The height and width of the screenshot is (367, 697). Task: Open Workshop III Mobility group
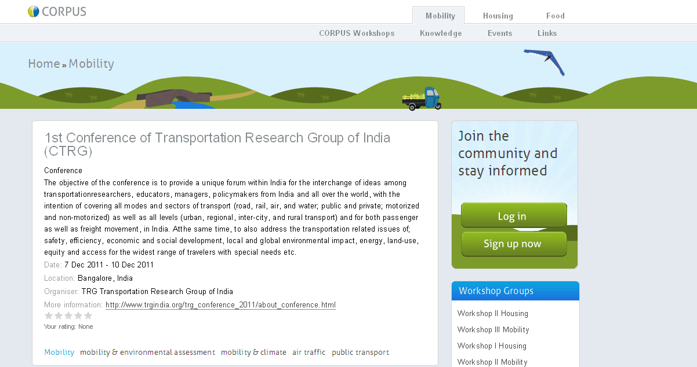[493, 330]
